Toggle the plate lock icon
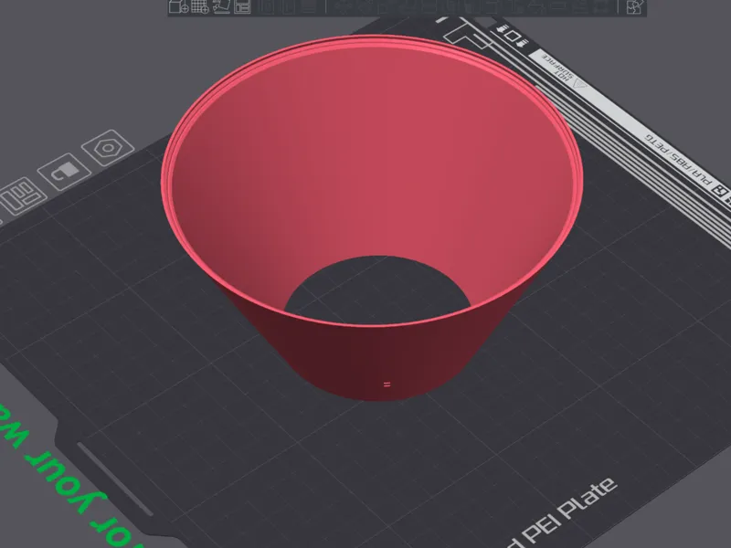The image size is (731, 548). pos(64,172)
